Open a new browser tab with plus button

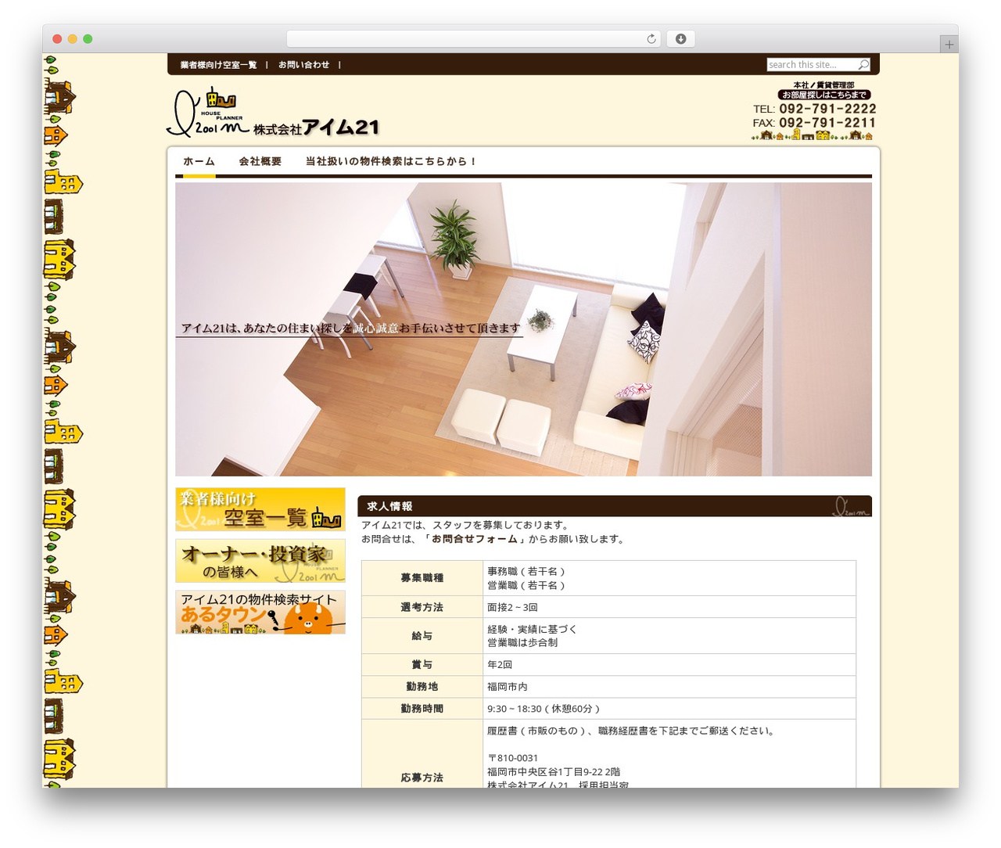(949, 45)
